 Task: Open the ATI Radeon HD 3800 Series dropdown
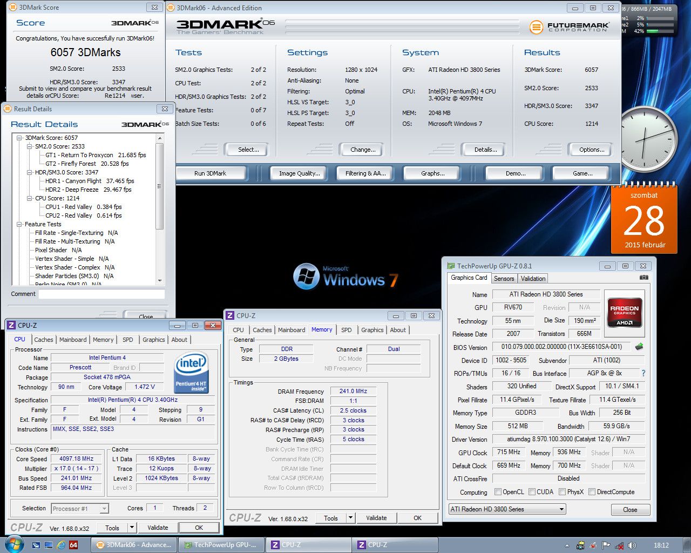[507, 509]
